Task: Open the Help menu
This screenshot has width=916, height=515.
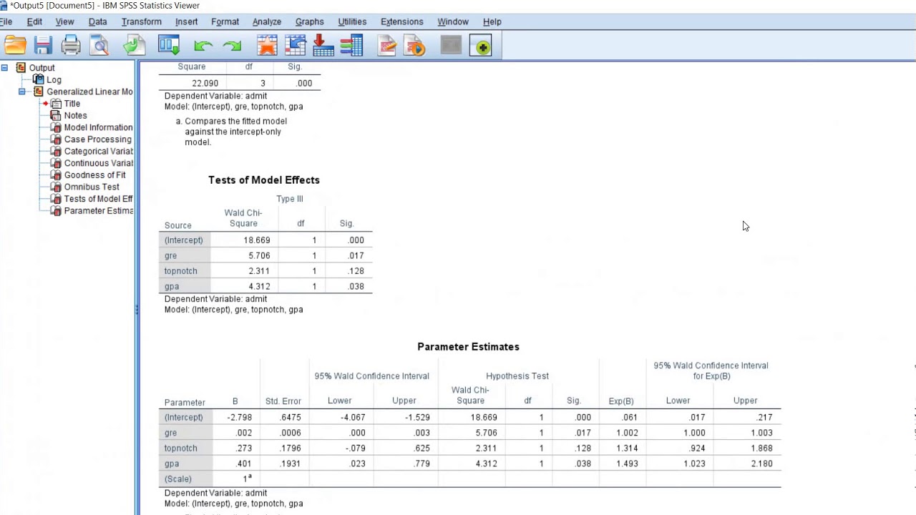Action: coord(492,21)
